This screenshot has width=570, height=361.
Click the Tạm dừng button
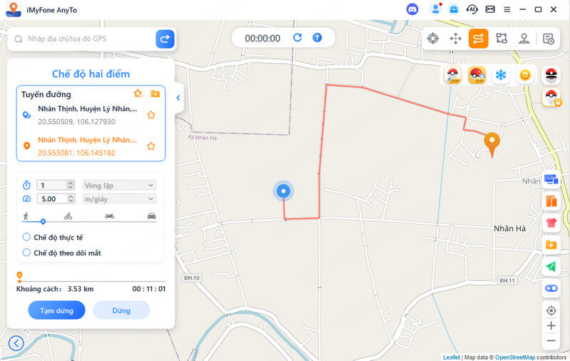[57, 310]
